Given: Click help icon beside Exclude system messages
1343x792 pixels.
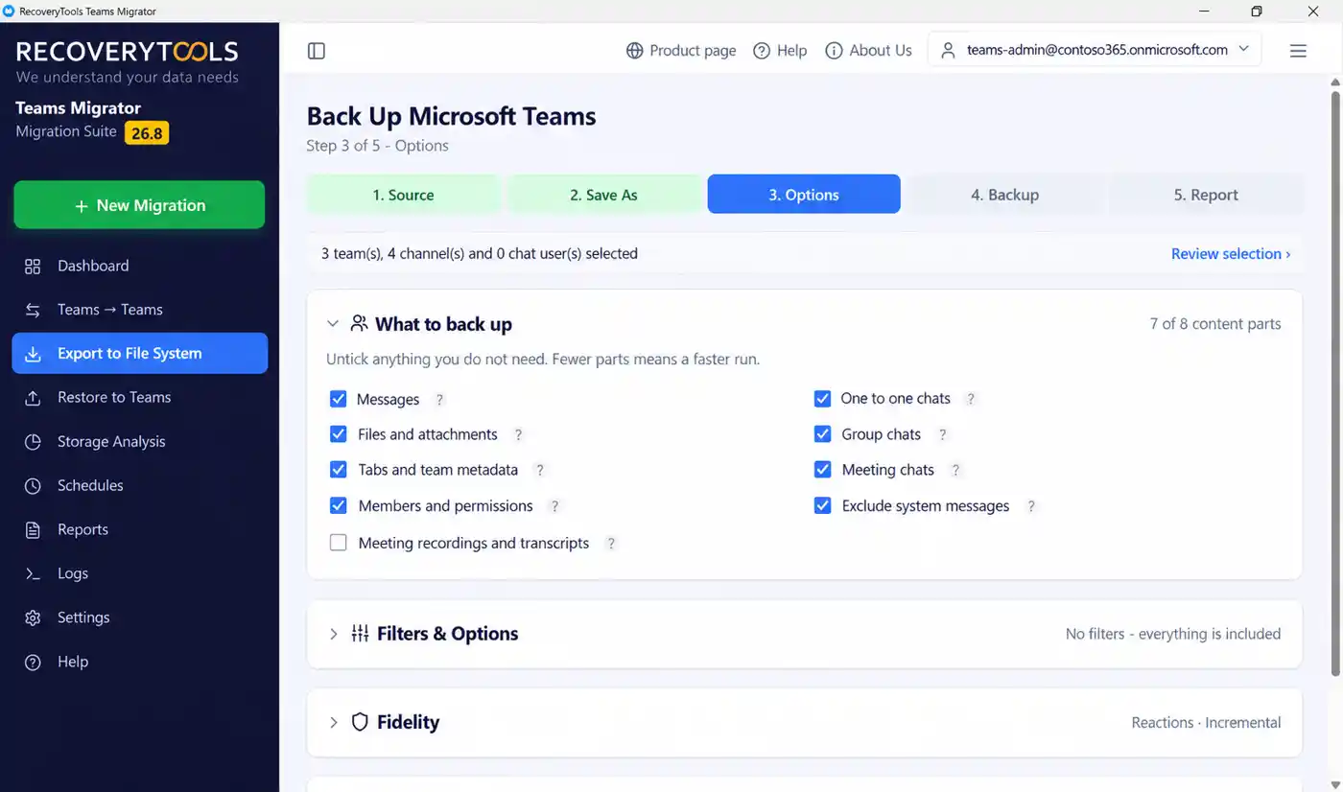Looking at the screenshot, I should click(x=1031, y=506).
